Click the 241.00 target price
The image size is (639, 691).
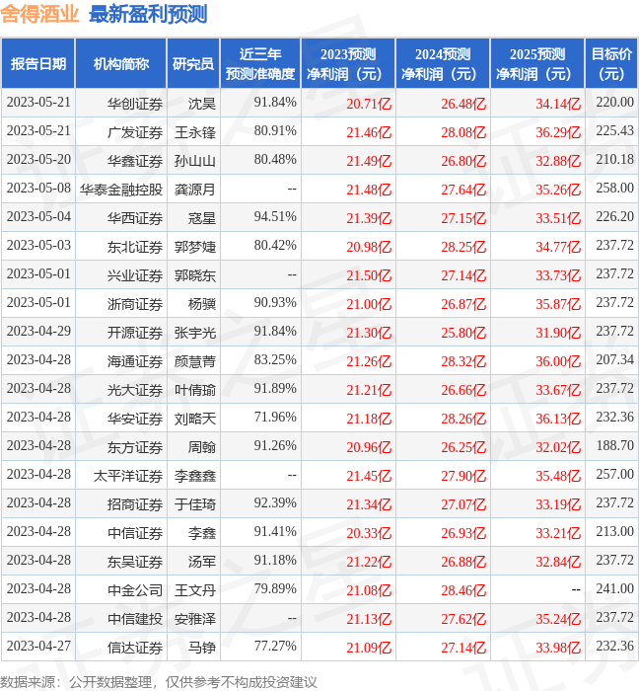point(614,589)
